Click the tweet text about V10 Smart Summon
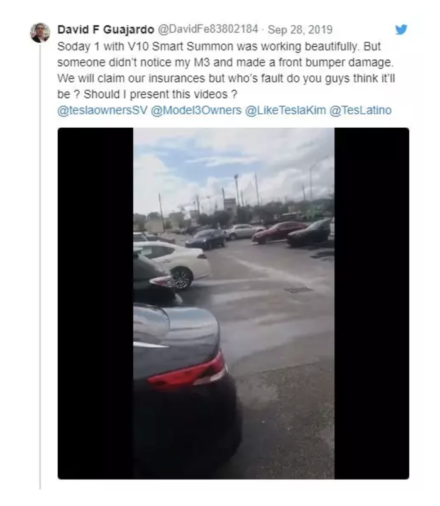 [x=226, y=70]
